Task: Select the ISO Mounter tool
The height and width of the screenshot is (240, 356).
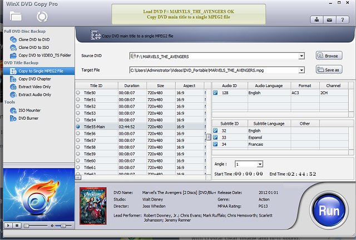Action: click(29, 110)
